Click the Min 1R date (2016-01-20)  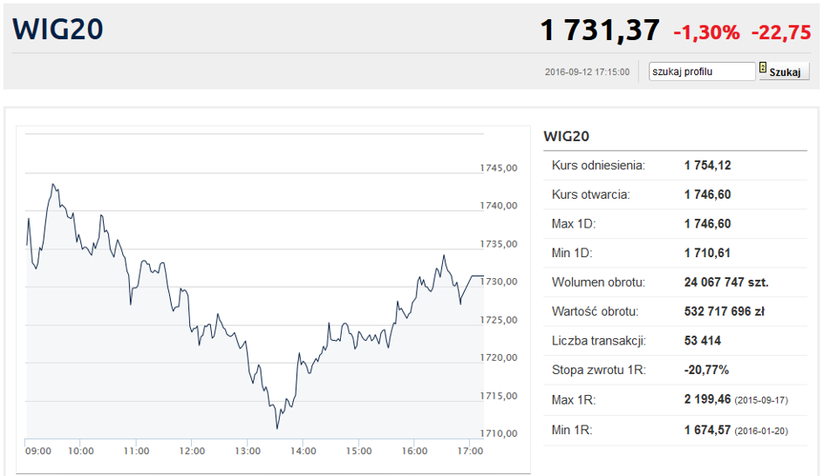pyautogui.click(x=761, y=431)
